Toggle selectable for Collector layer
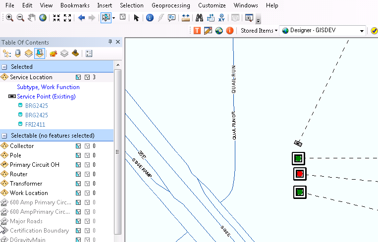This screenshot has width=378, height=242. click(78, 146)
